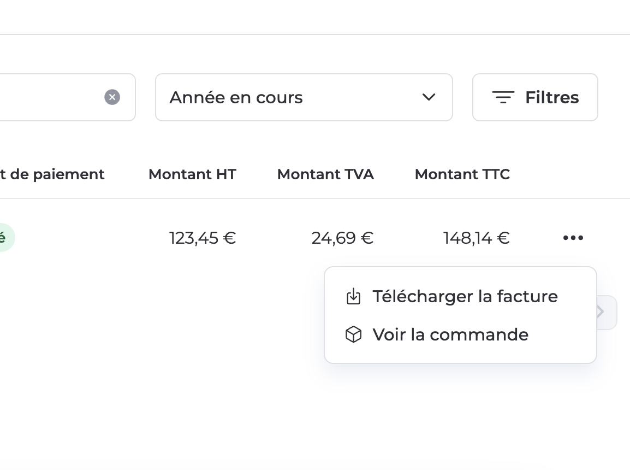Sort by the Montant TTC column header
630x470 pixels.
coord(462,174)
